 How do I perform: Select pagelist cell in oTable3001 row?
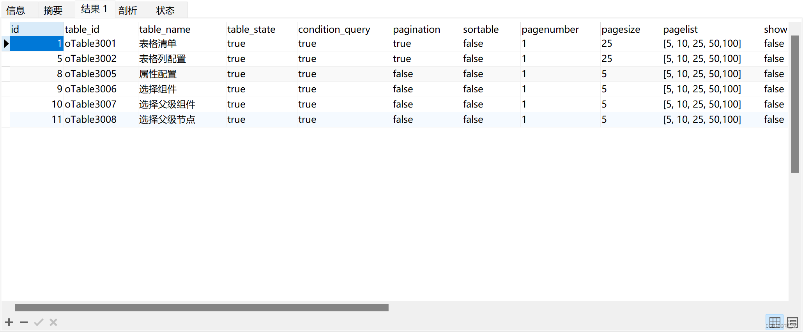[712, 44]
